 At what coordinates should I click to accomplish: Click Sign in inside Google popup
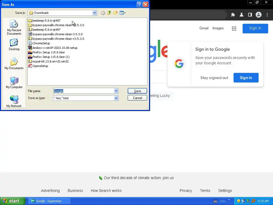click(246, 78)
